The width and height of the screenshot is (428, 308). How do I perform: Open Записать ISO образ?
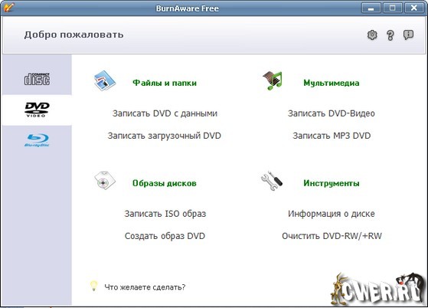165,214
